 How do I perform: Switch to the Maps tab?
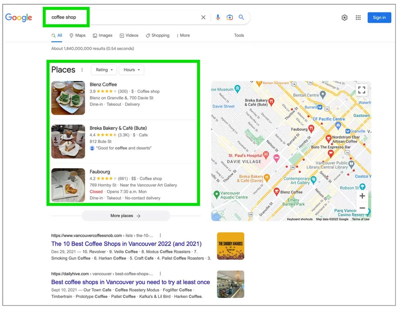tap(77, 35)
